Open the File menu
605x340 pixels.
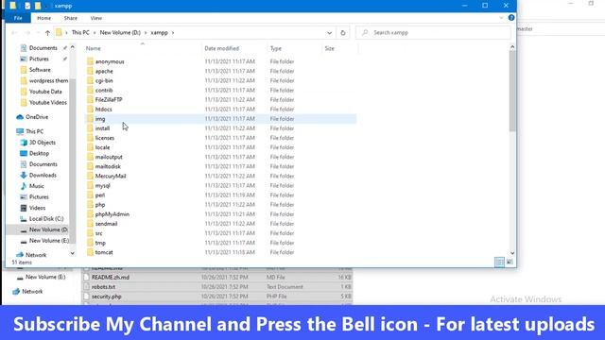click(x=18, y=18)
